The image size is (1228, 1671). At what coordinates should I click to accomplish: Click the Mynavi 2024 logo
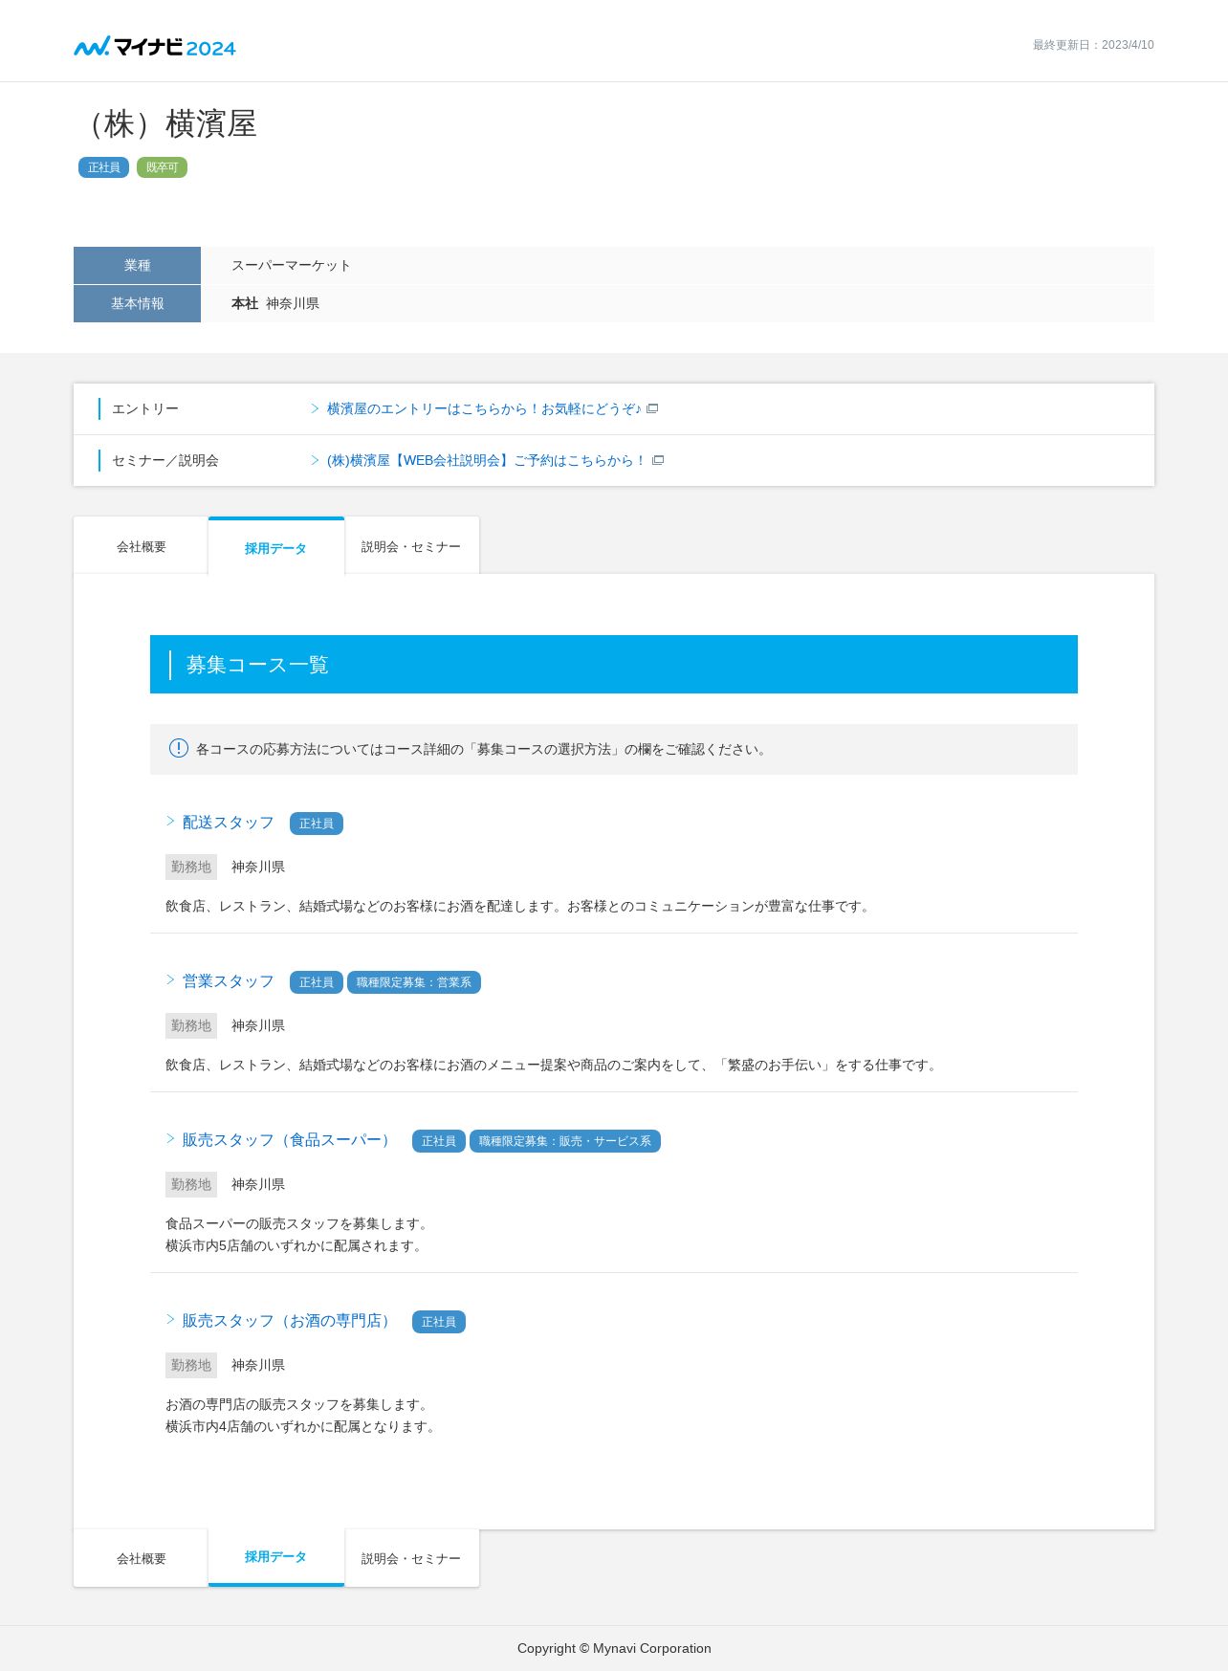tap(155, 46)
